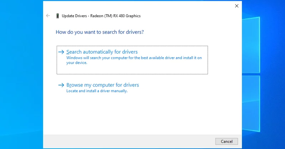Click the description 'Locate and install a driver manually.'
This screenshot has width=285, height=149.
click(97, 91)
